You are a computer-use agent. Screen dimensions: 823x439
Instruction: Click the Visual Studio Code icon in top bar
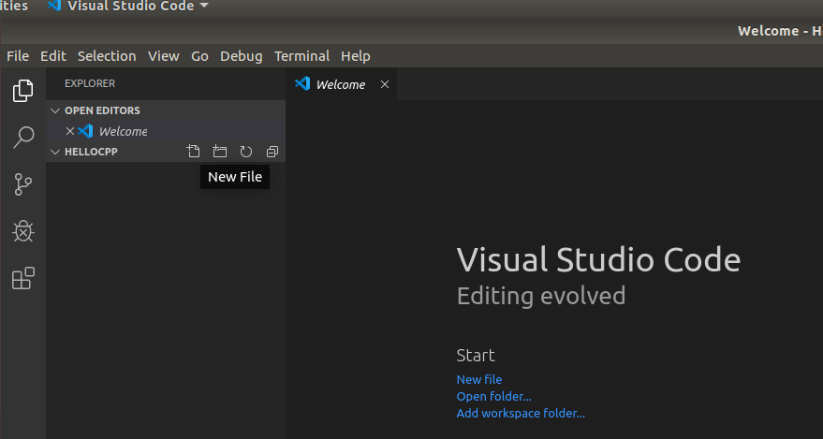[53, 6]
